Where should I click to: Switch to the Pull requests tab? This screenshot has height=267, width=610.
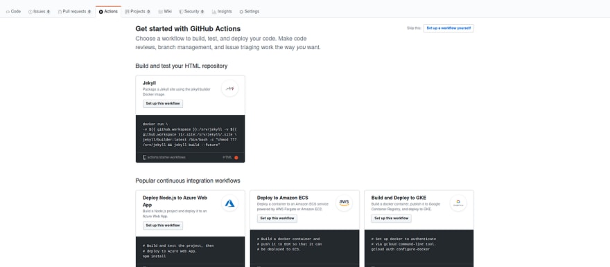pos(74,12)
